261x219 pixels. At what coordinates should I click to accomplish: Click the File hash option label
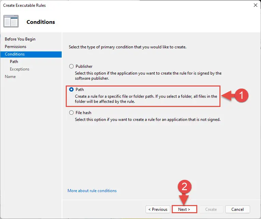tap(83, 113)
